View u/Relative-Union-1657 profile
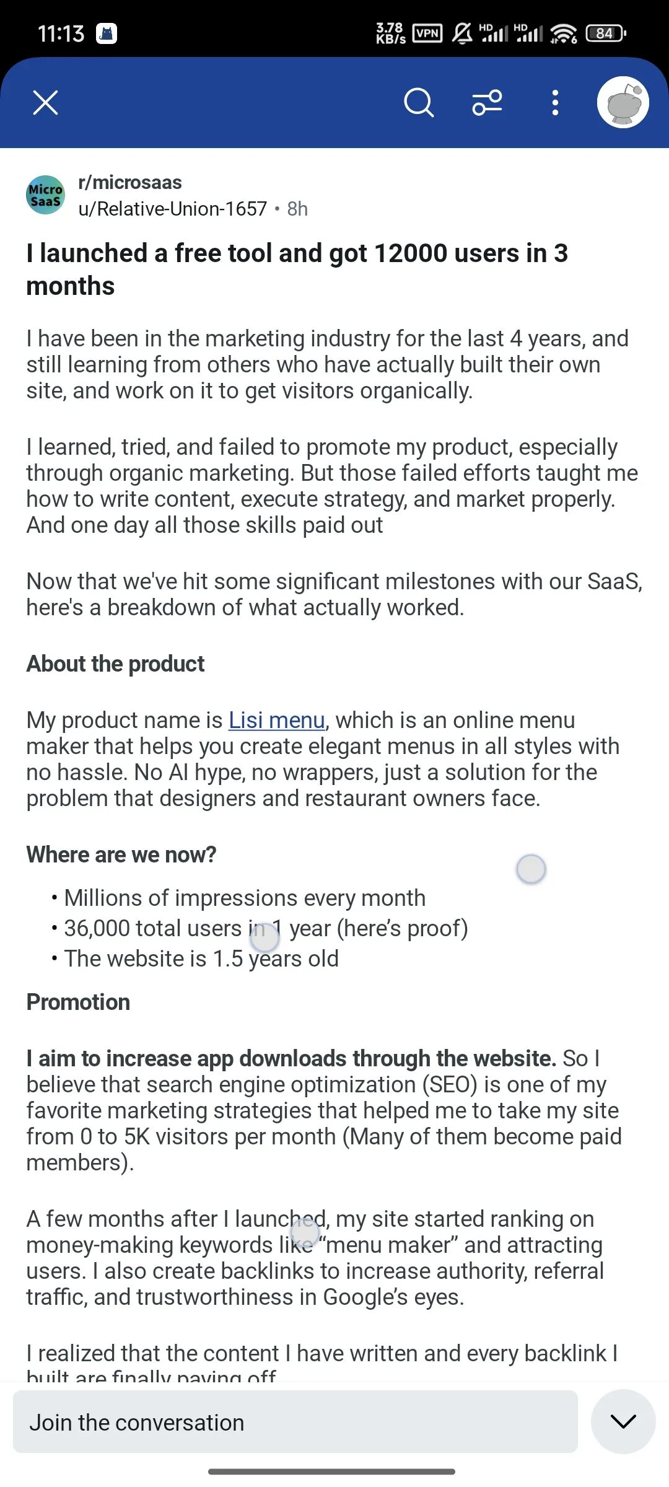Viewport: 669px width, 1487px height. point(172,209)
